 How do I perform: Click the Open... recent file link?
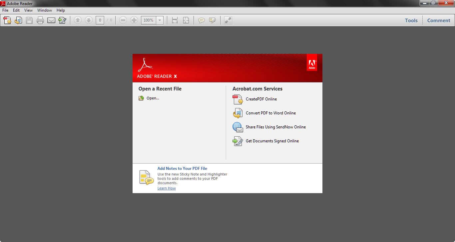153,98
